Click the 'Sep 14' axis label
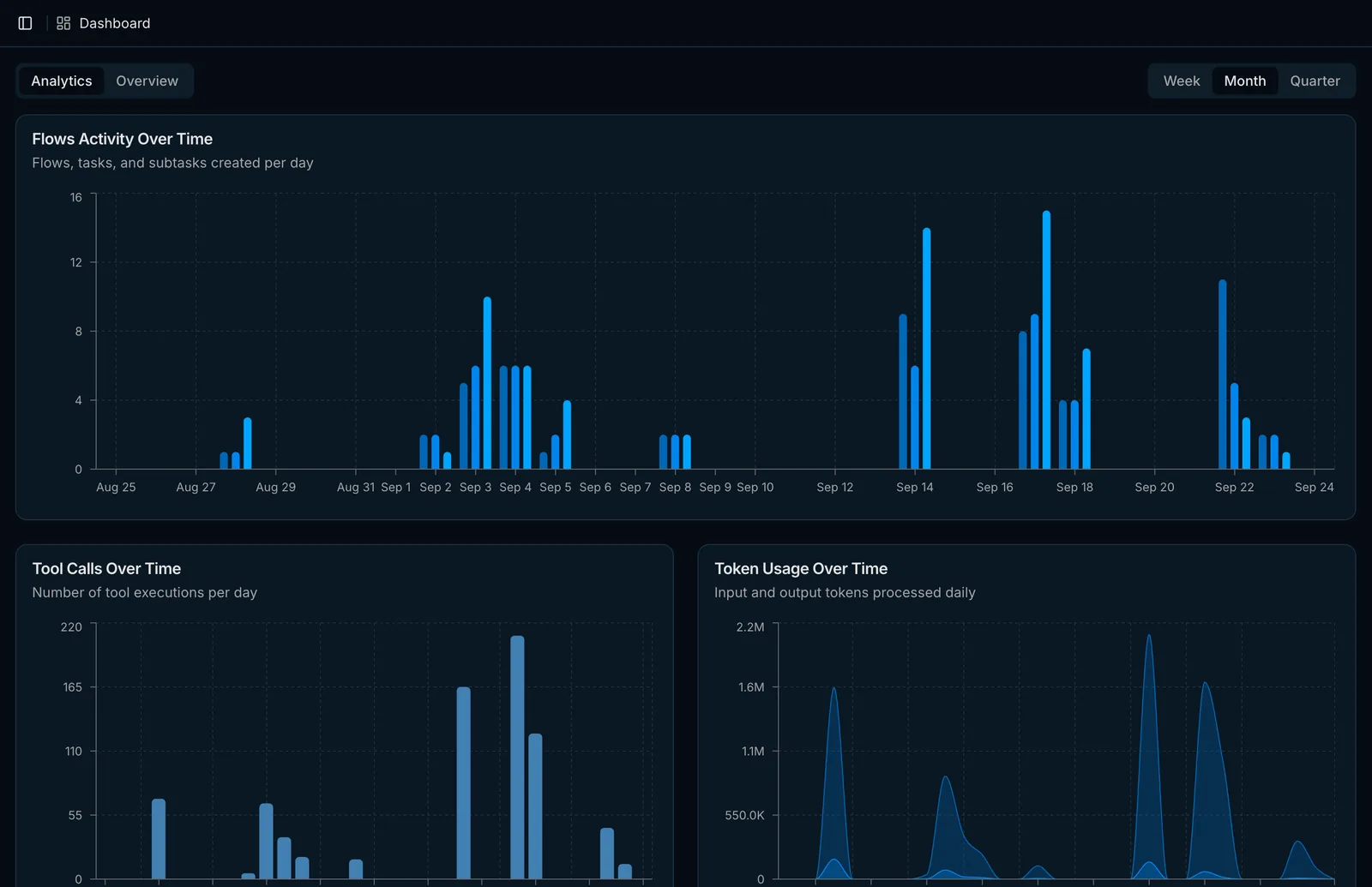The width and height of the screenshot is (1372, 887). point(915,487)
